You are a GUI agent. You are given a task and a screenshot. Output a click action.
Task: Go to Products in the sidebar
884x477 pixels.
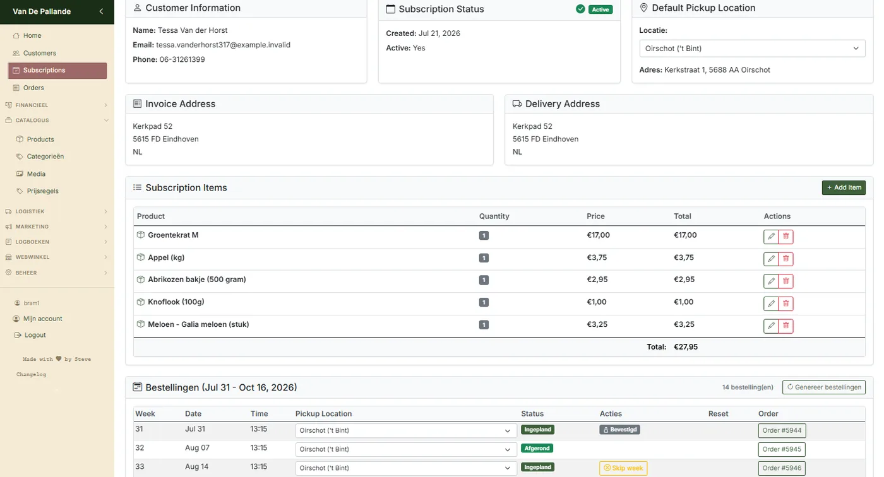40,139
